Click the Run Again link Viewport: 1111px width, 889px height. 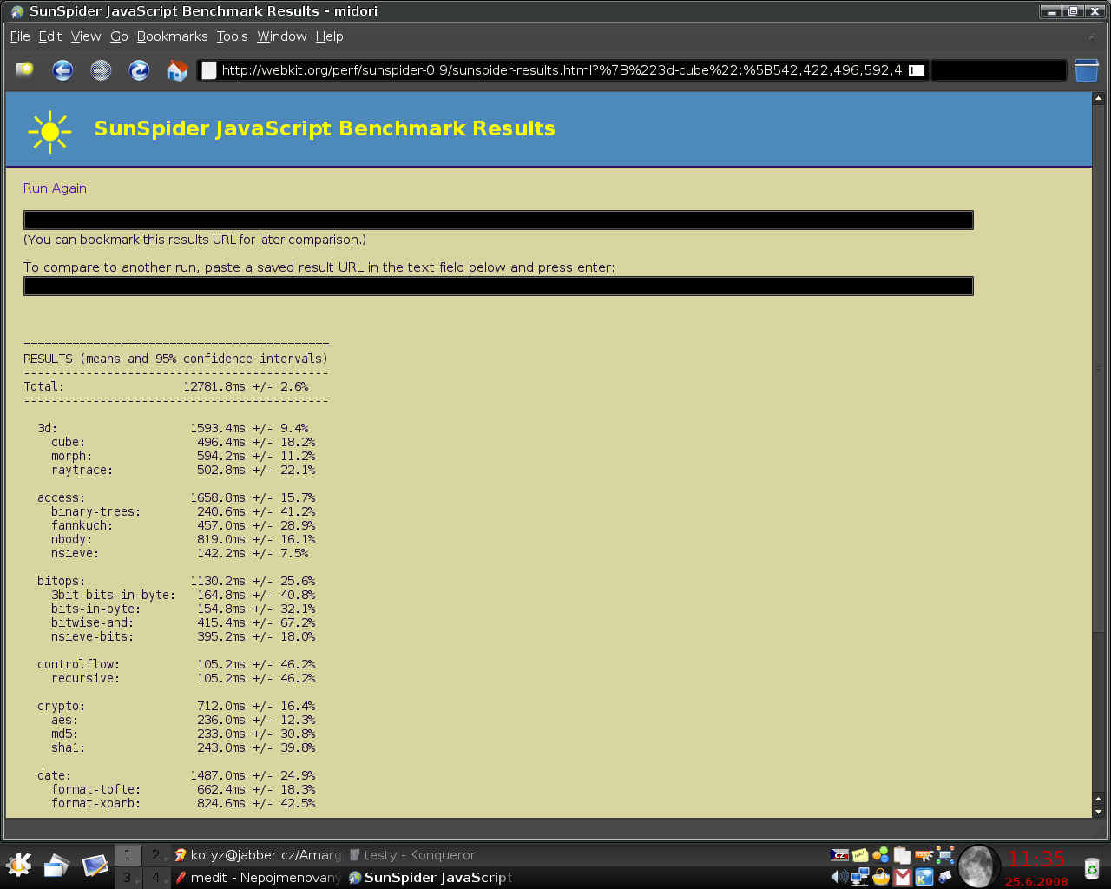[x=55, y=188]
